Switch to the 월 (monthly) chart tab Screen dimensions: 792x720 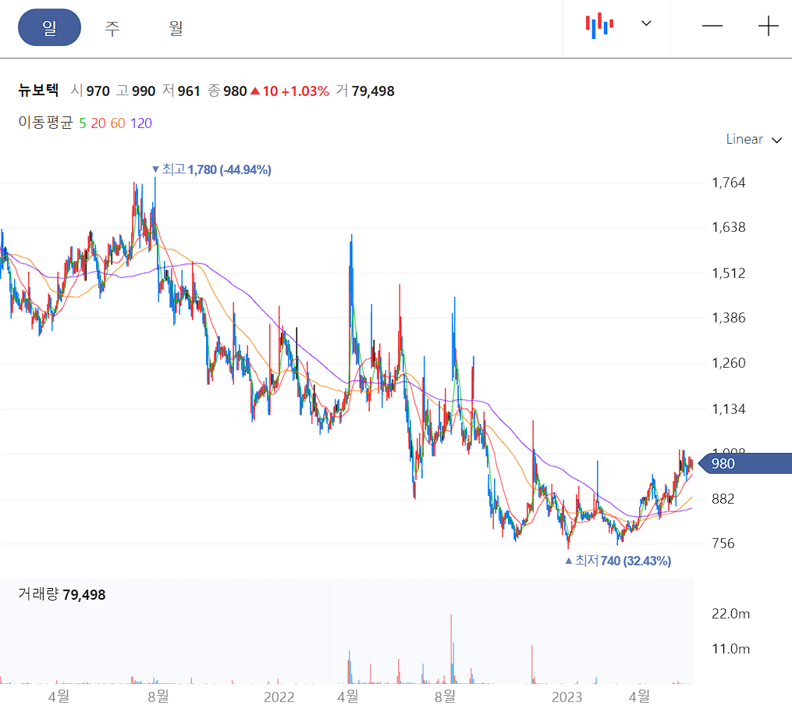tap(176, 28)
